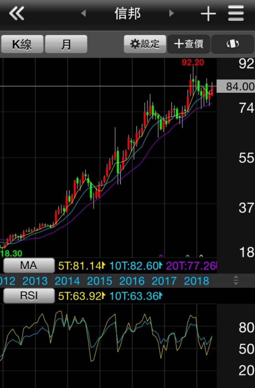The height and width of the screenshot is (388, 255).
Task: Tap the double-chevron back icon
Action: [x=17, y=13]
